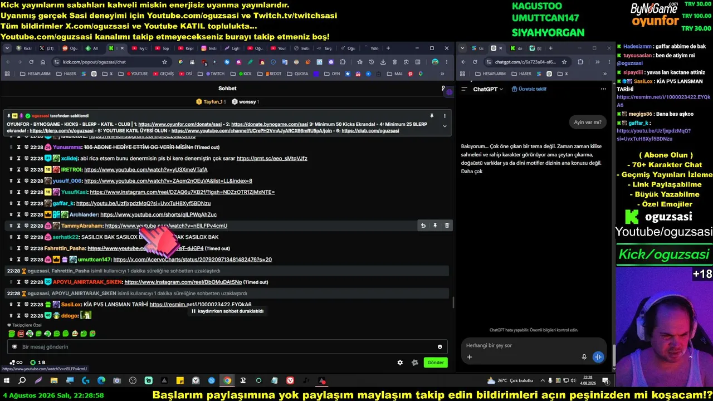Open extensions puzzle icon in Kick browser
The image size is (713, 401).
[x=343, y=62]
